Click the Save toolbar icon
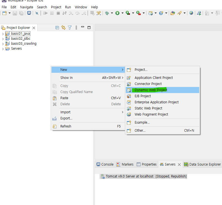The image size is (222, 205). click(15, 13)
